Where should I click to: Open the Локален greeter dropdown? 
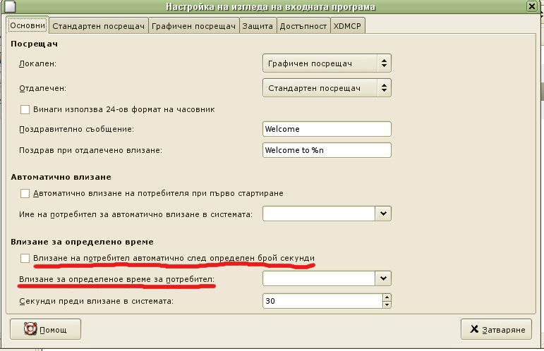tap(326, 63)
